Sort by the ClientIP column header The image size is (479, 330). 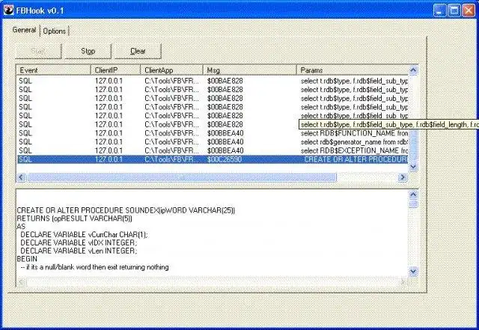(115, 70)
